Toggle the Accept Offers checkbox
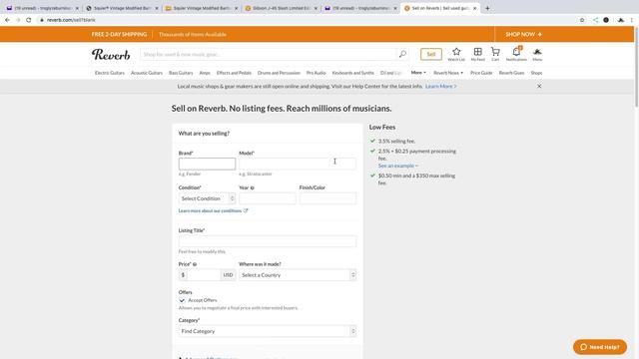 pos(182,300)
